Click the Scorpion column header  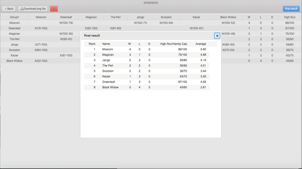coord(166,17)
